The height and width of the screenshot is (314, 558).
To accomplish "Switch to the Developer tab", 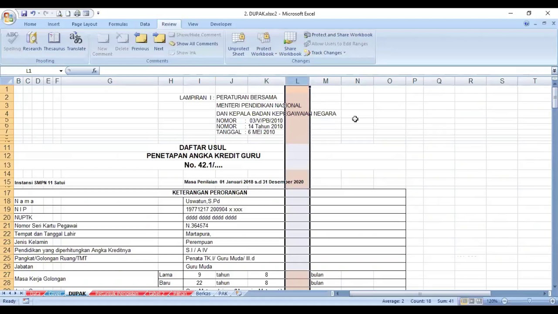I will pyautogui.click(x=221, y=24).
